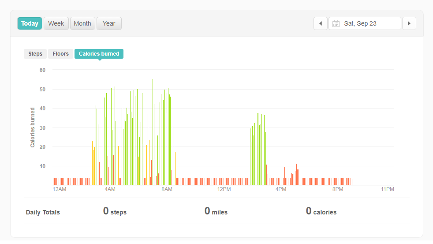Click the 10 value on y-axis

(x=42, y=166)
